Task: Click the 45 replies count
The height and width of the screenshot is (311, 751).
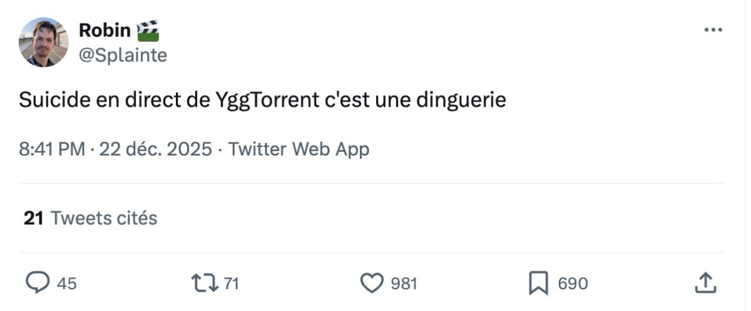Action: pyautogui.click(x=67, y=284)
